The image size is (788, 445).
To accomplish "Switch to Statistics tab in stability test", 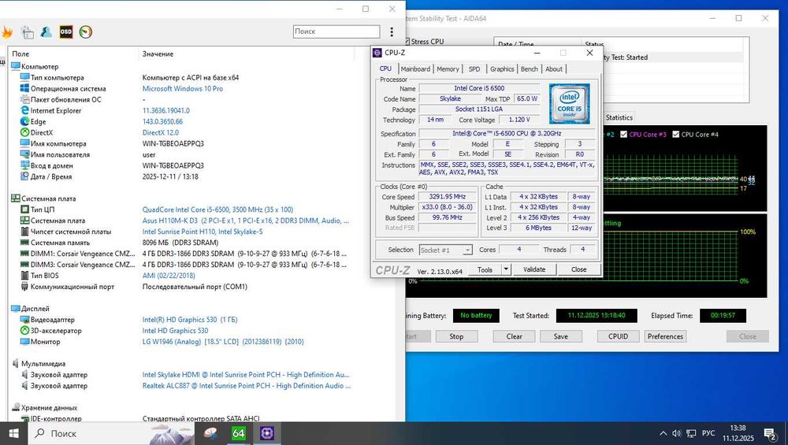I will coord(619,117).
